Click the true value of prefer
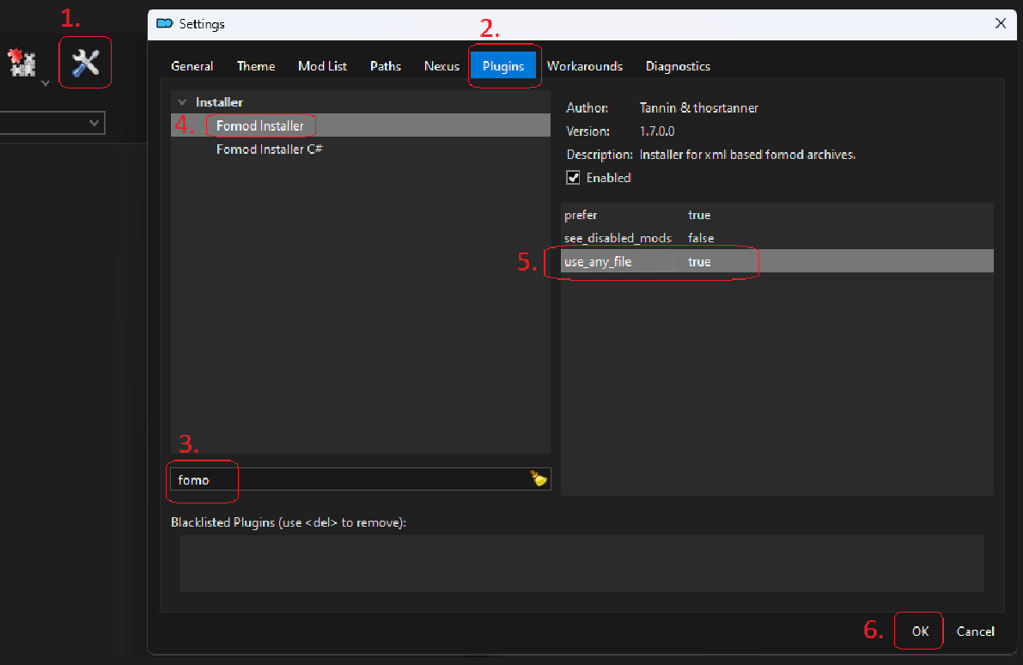The width and height of the screenshot is (1023, 665). click(698, 215)
